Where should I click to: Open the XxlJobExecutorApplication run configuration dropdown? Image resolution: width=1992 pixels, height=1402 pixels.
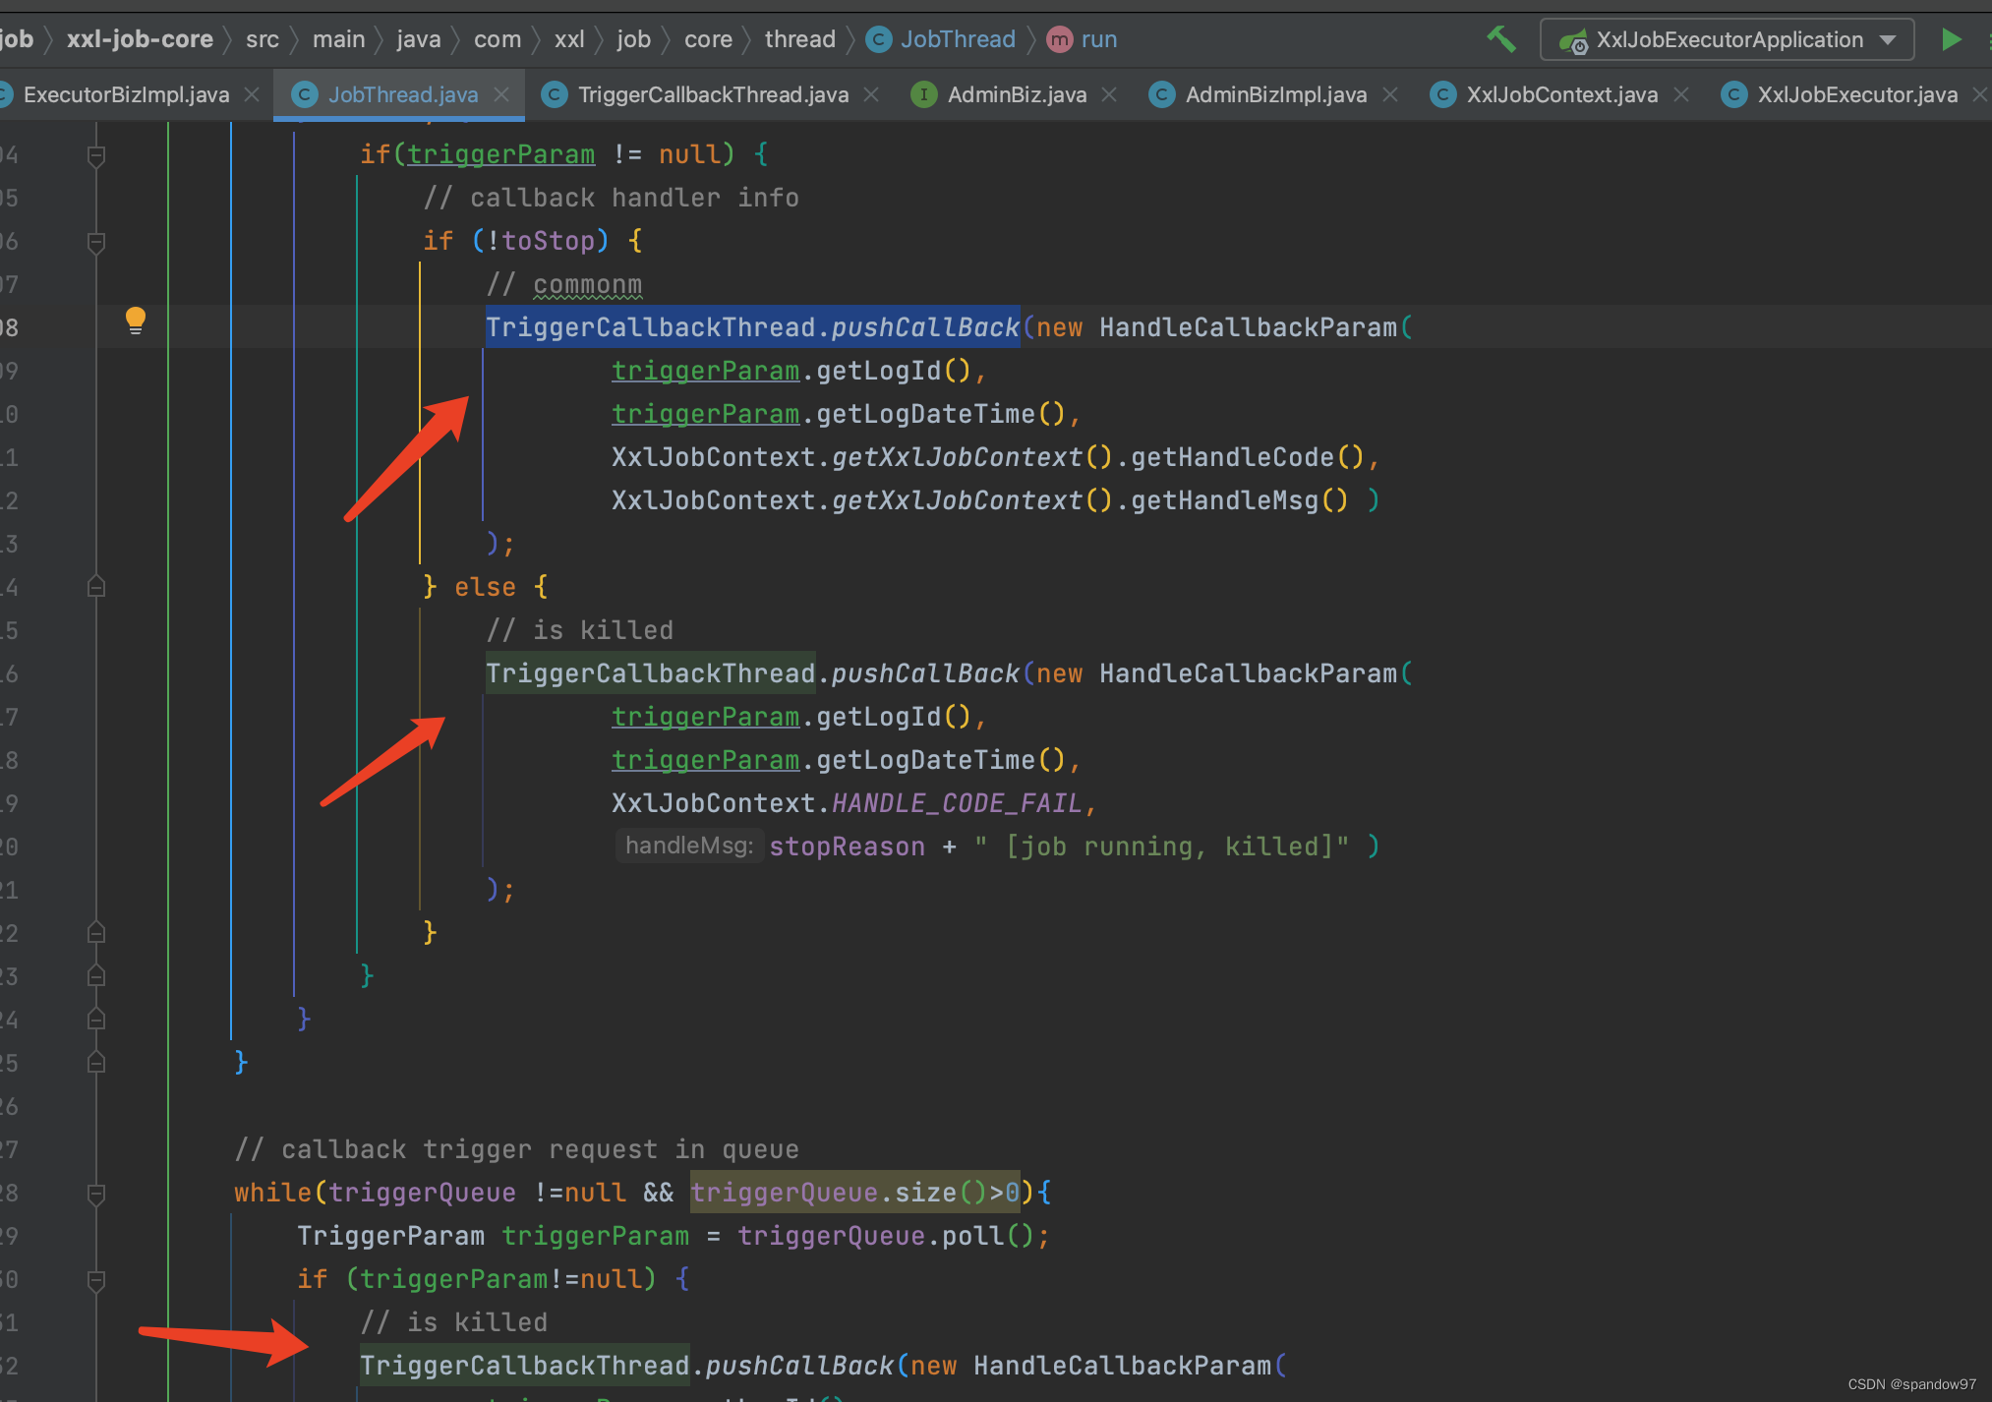pyautogui.click(x=1727, y=39)
